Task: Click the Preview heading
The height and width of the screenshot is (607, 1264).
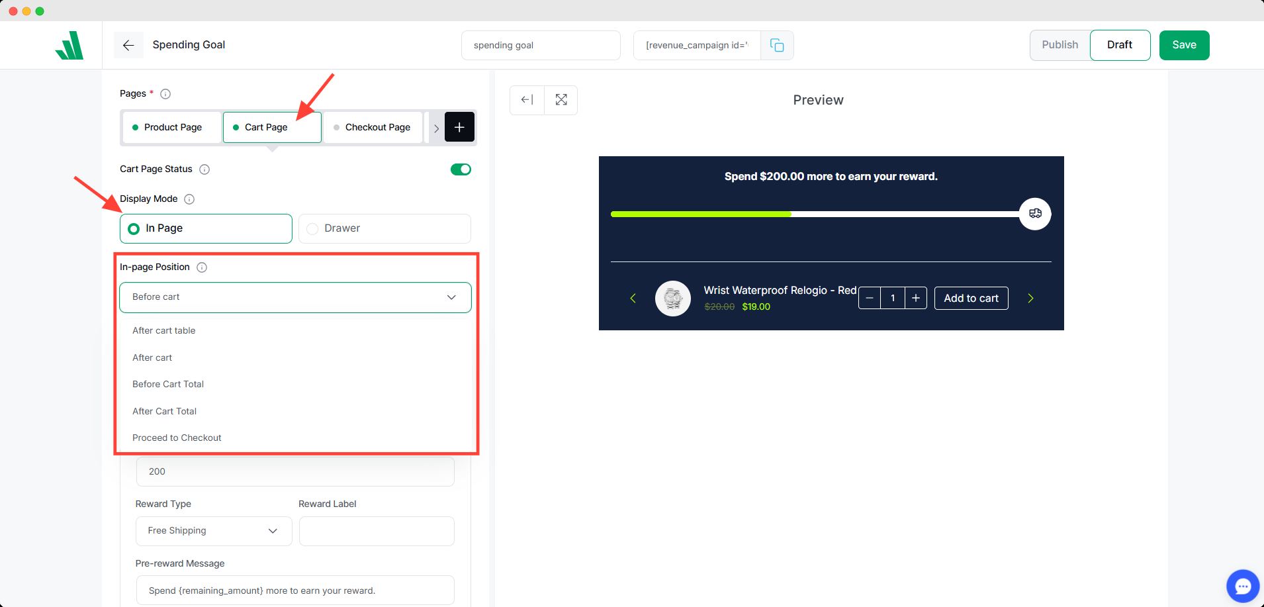Action: point(818,100)
